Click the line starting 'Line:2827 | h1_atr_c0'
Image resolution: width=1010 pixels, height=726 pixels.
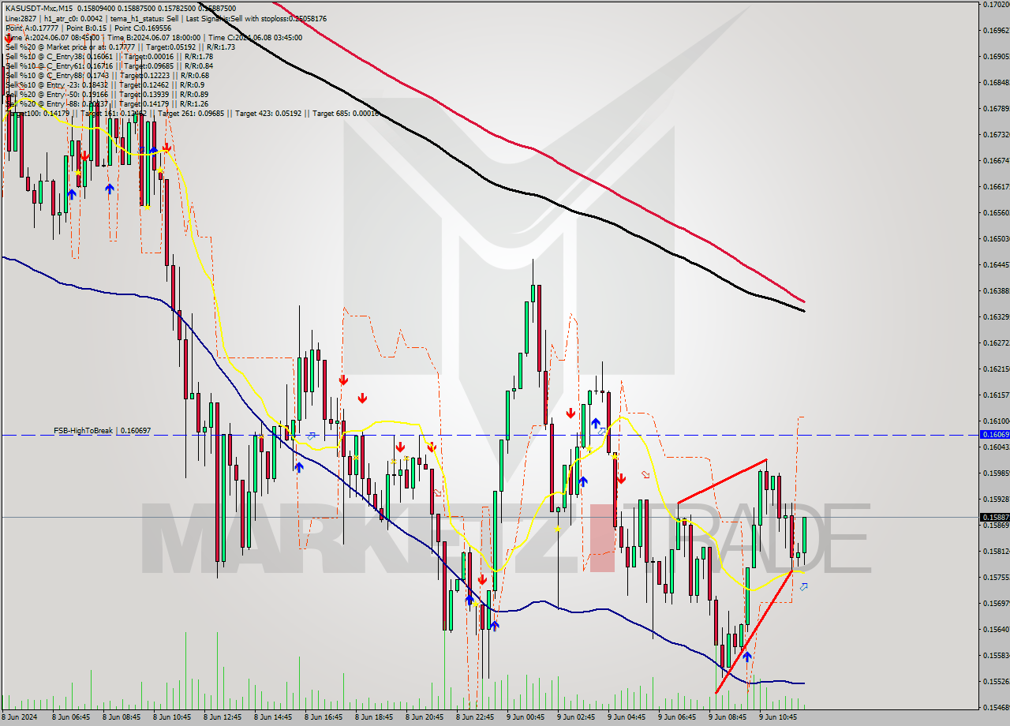(x=166, y=18)
